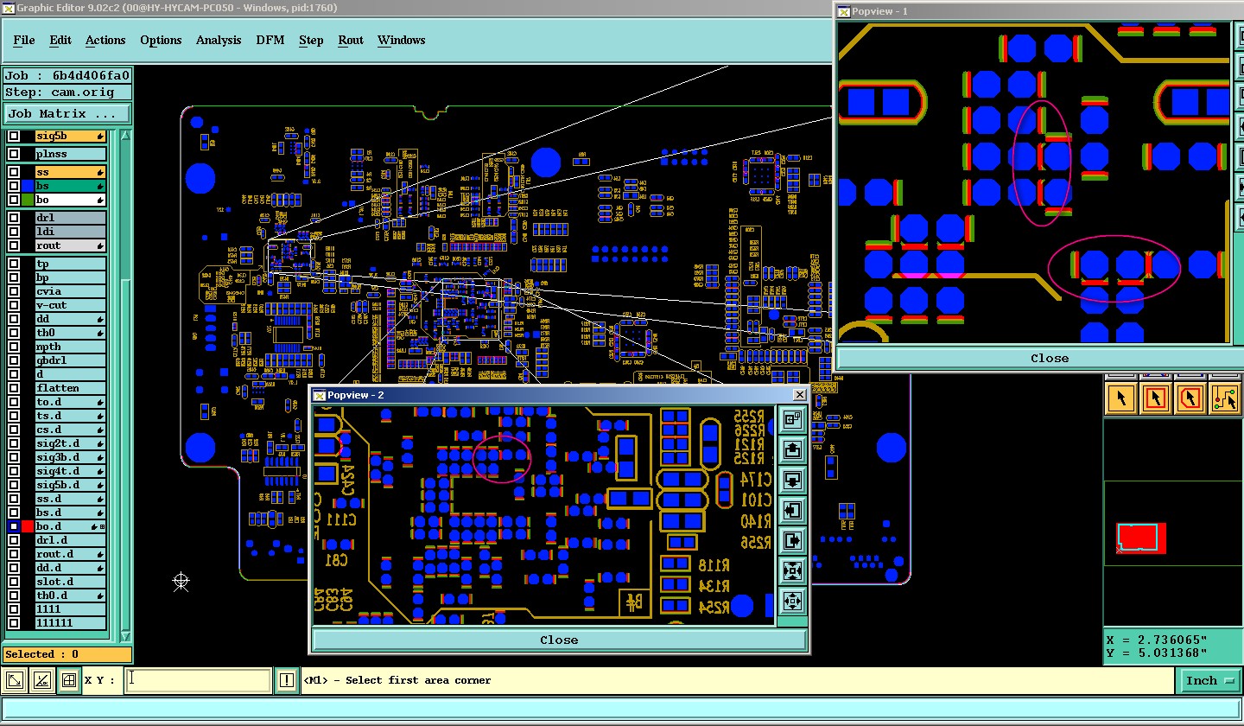Toggle the drl layer checkbox
The image size is (1244, 726).
click(14, 218)
